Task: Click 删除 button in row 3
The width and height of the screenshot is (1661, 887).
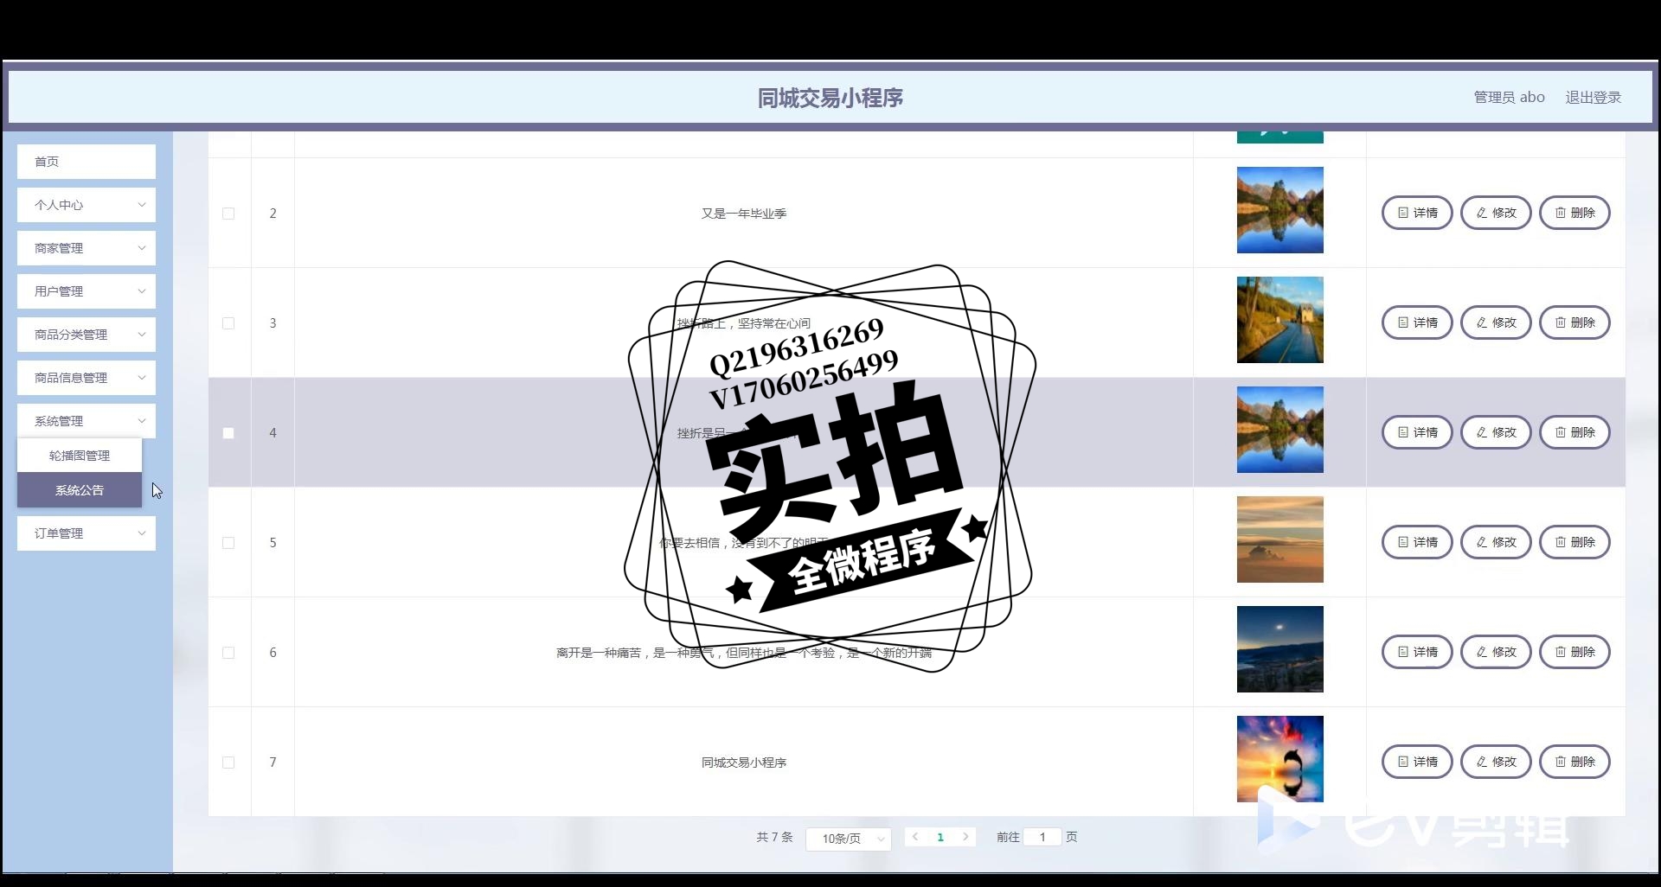Action: [1574, 322]
